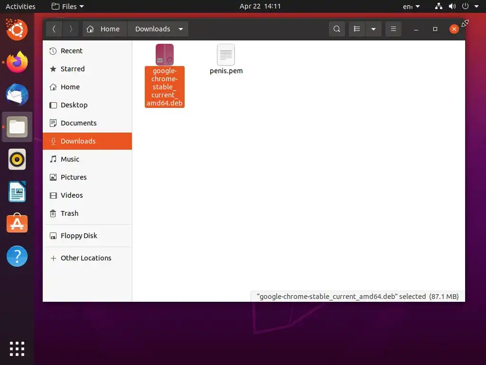The height and width of the screenshot is (365, 486).
Task: Open the hamburger main menu
Action: 393,29
